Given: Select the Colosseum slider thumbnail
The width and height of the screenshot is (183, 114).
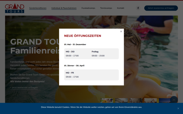Looking at the screenshot, I should tap(121, 101).
